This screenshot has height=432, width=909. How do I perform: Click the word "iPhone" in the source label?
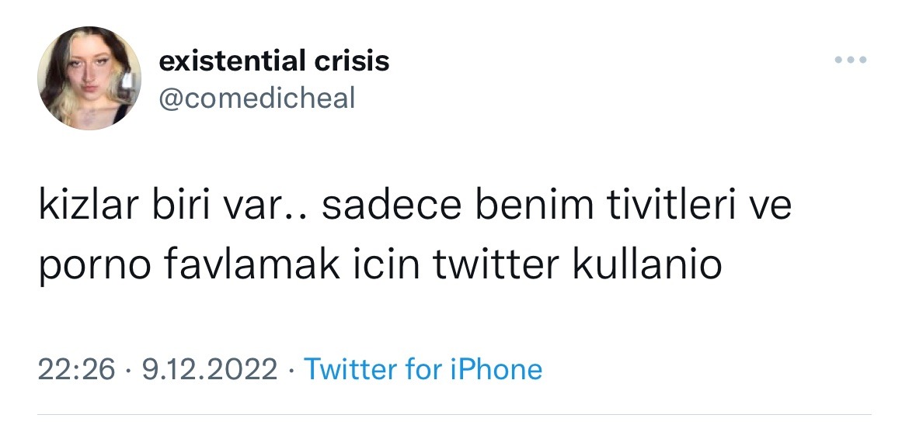(496, 369)
